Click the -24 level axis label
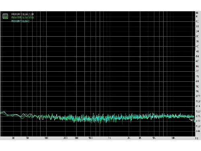This screenshot has width=201, height=151. click(x=197, y=31)
